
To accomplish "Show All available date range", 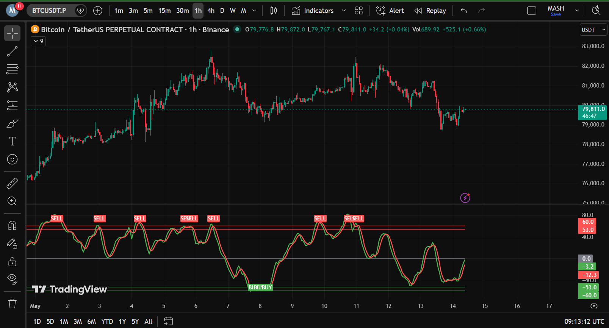I will pyautogui.click(x=149, y=321).
